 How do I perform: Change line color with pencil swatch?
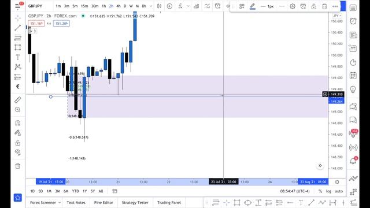pyautogui.click(x=253, y=6)
